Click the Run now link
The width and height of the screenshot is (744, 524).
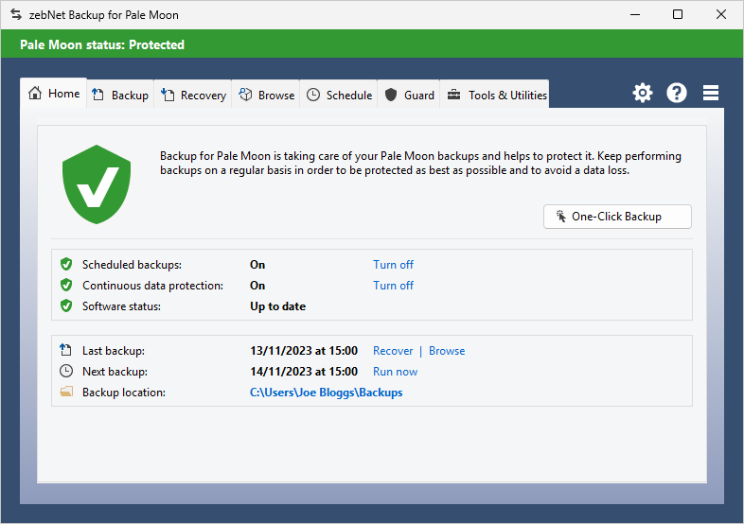point(395,372)
